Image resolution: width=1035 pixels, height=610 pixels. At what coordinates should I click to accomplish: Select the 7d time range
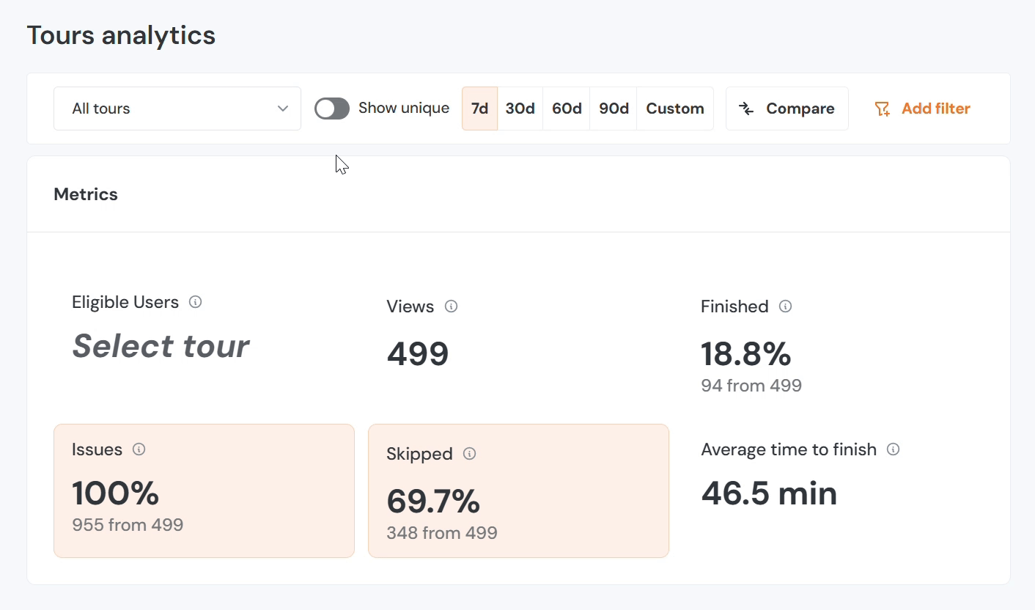[479, 109]
